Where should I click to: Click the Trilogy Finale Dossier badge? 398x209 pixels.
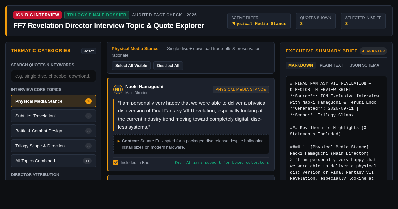click(97, 15)
